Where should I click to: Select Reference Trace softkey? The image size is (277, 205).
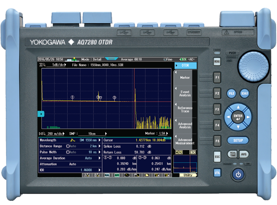(x=185, y=109)
